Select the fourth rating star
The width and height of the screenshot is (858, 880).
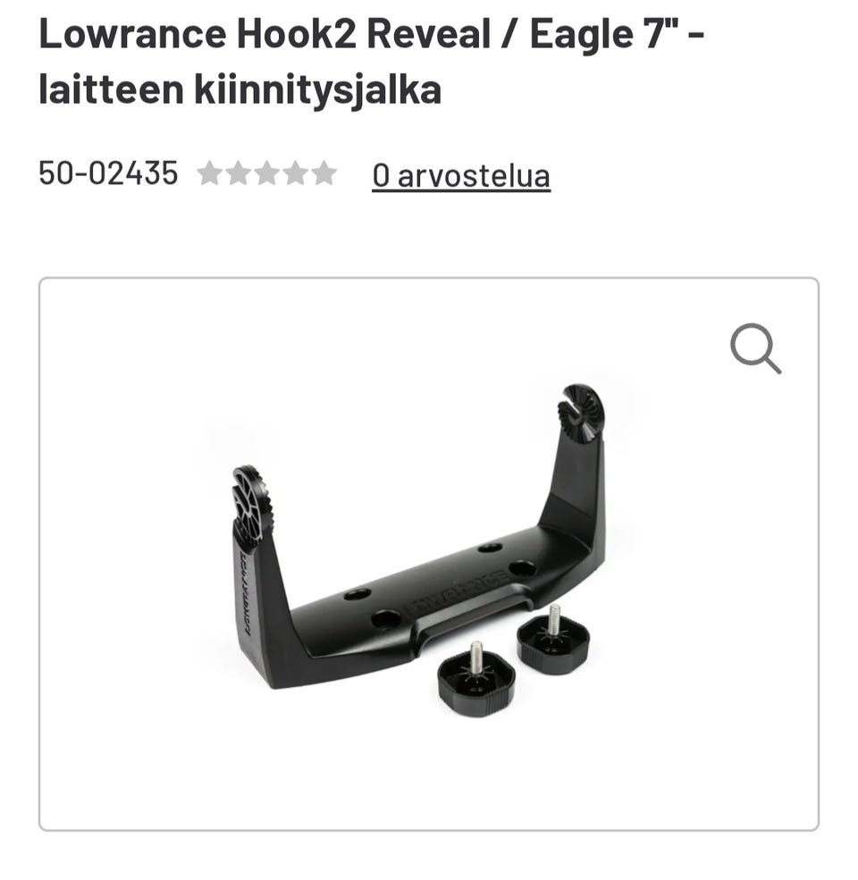pos(295,172)
